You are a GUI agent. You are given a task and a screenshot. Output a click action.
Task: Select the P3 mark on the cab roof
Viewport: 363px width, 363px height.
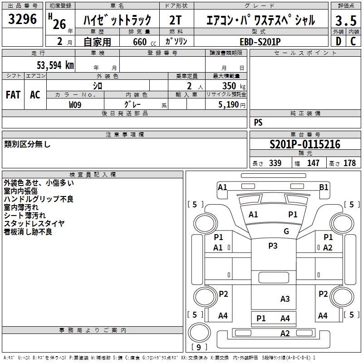(273, 245)
